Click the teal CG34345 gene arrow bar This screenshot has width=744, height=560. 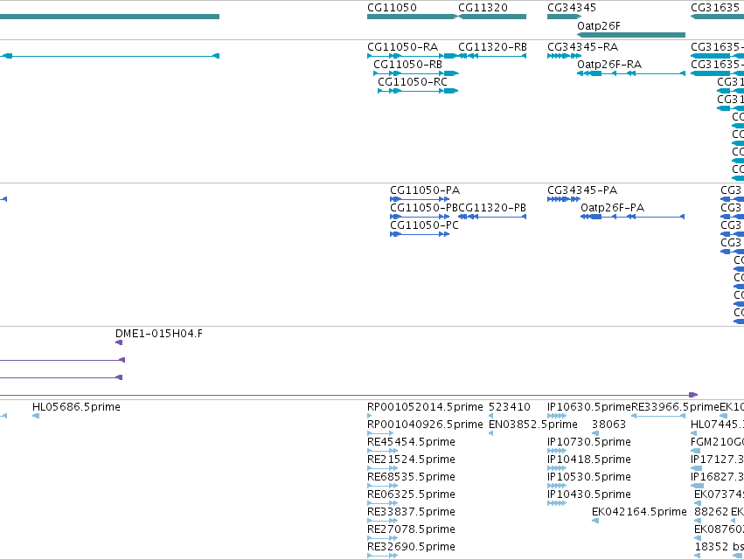(564, 17)
